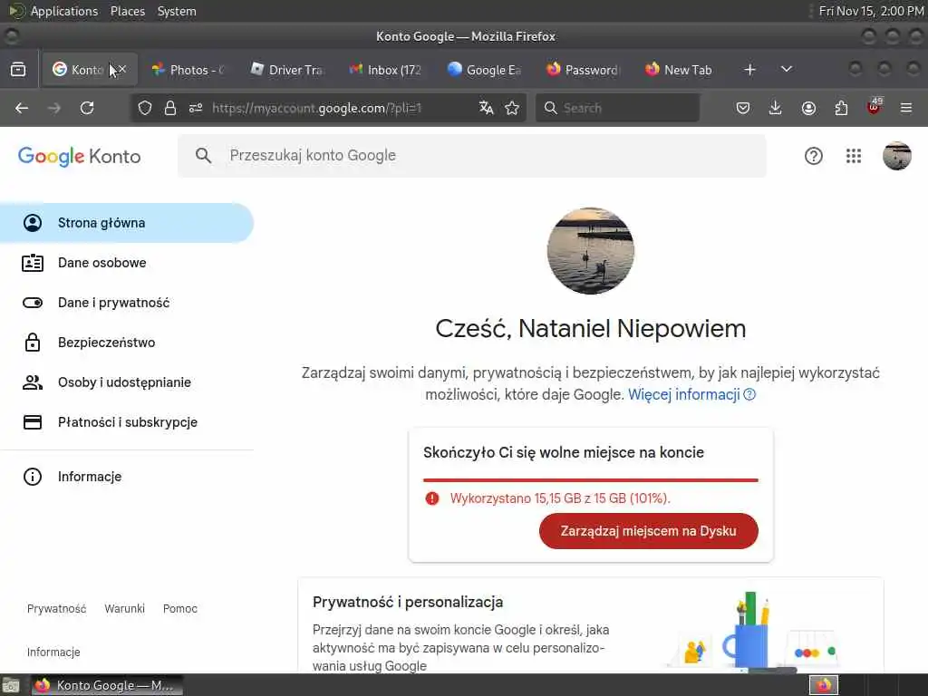The height and width of the screenshot is (696, 928).
Task: Show site security padlock info
Action: point(170,108)
